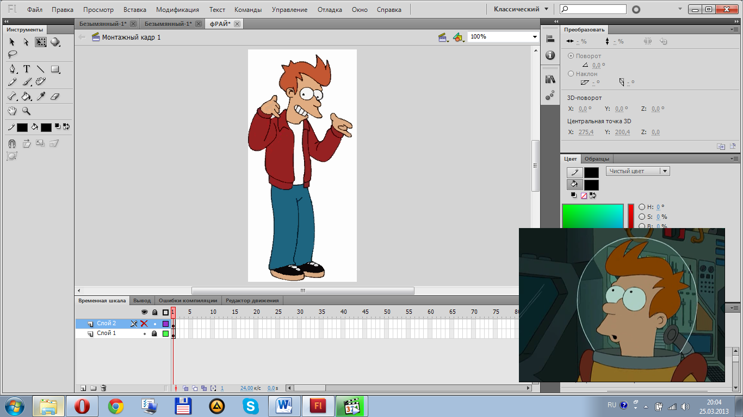743x417 pixels.
Task: Select the Brush tool
Action: (x=26, y=81)
